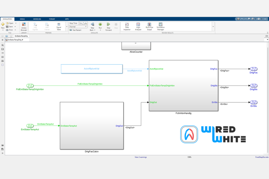Viewport: 269px width, 179px height.
Task: Switch to the DEBUG tab
Action: [22, 19]
